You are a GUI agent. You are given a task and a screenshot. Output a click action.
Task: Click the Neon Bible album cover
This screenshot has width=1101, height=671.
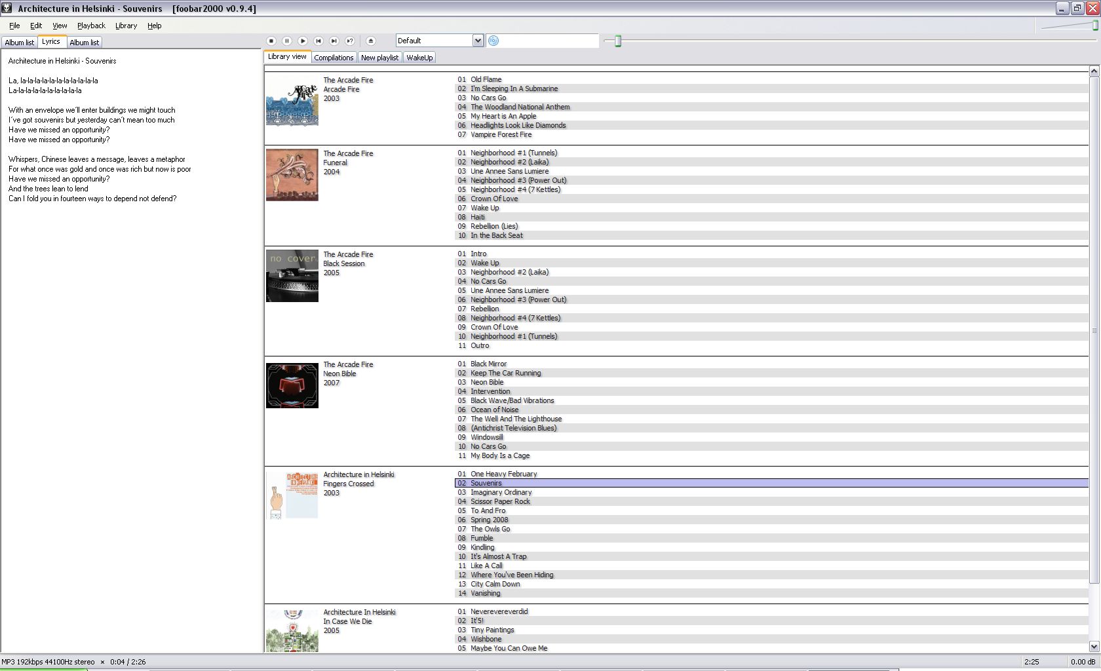[x=292, y=386]
